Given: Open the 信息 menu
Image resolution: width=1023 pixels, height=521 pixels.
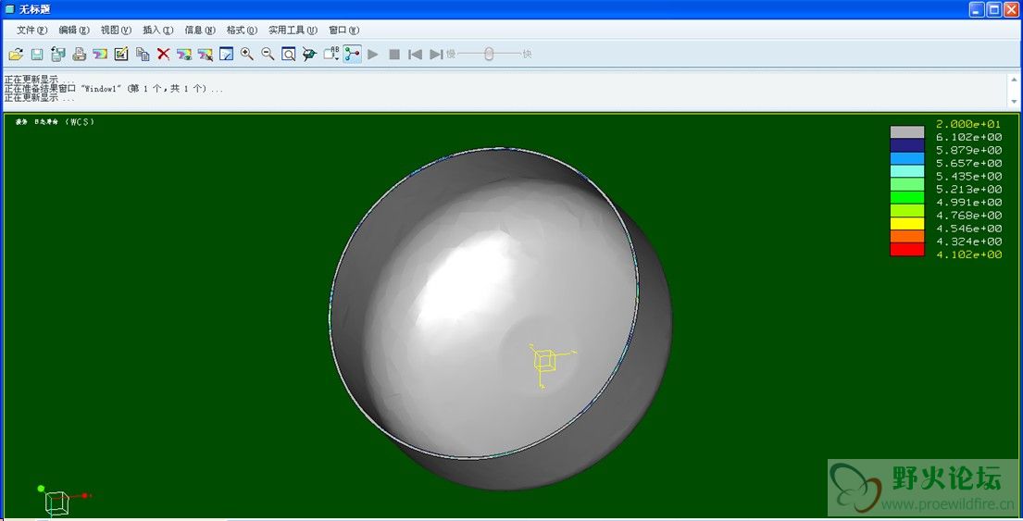Looking at the screenshot, I should tap(200, 30).
